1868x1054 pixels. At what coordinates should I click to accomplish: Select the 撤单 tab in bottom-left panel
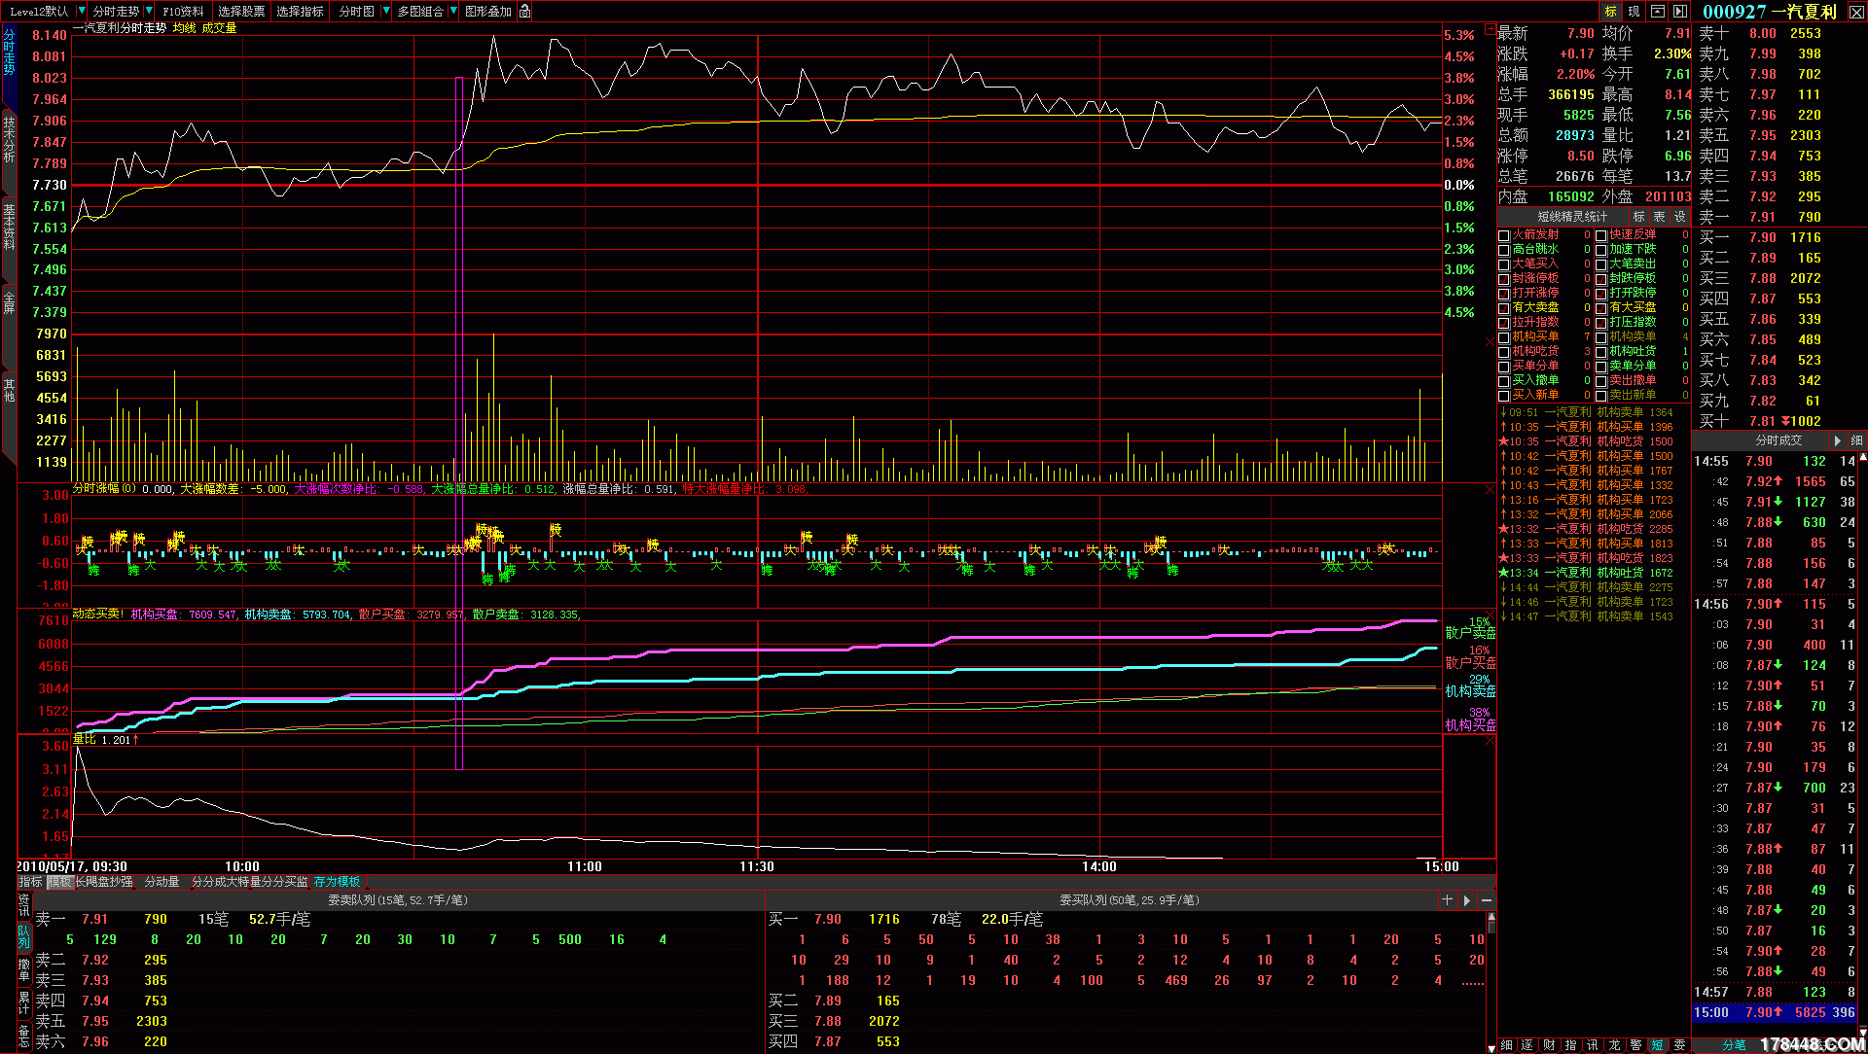24,969
